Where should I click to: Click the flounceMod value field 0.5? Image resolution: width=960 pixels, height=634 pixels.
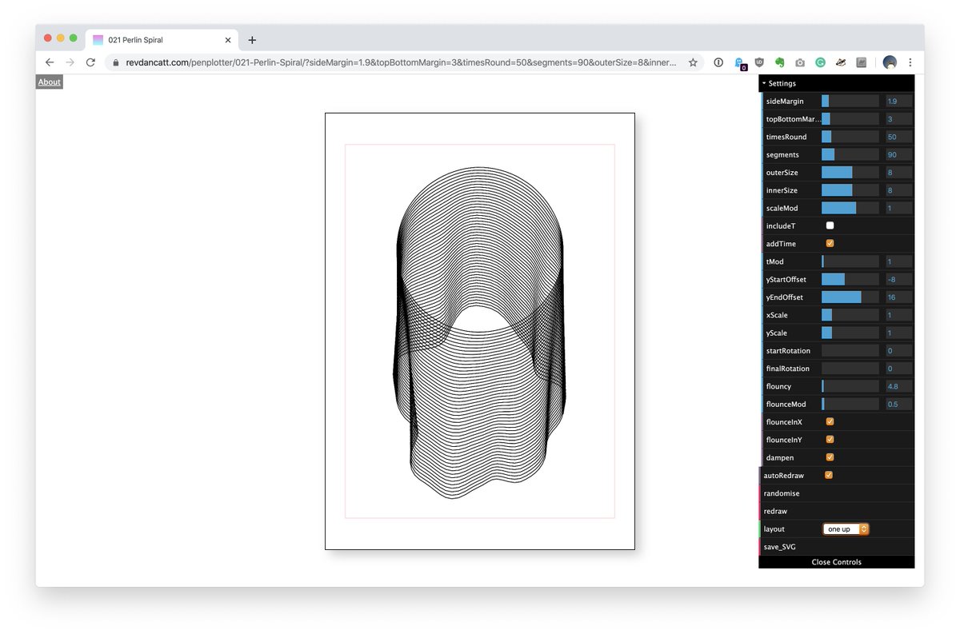[898, 404]
